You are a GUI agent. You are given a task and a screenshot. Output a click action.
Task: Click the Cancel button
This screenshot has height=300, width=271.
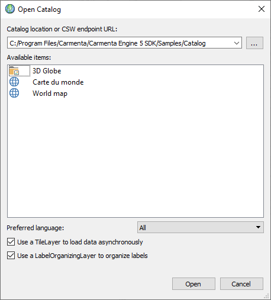(x=241, y=284)
